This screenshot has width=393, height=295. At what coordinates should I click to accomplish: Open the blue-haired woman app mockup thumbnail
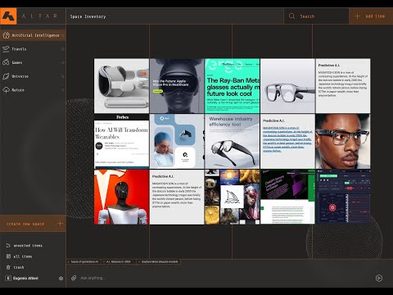point(177,141)
